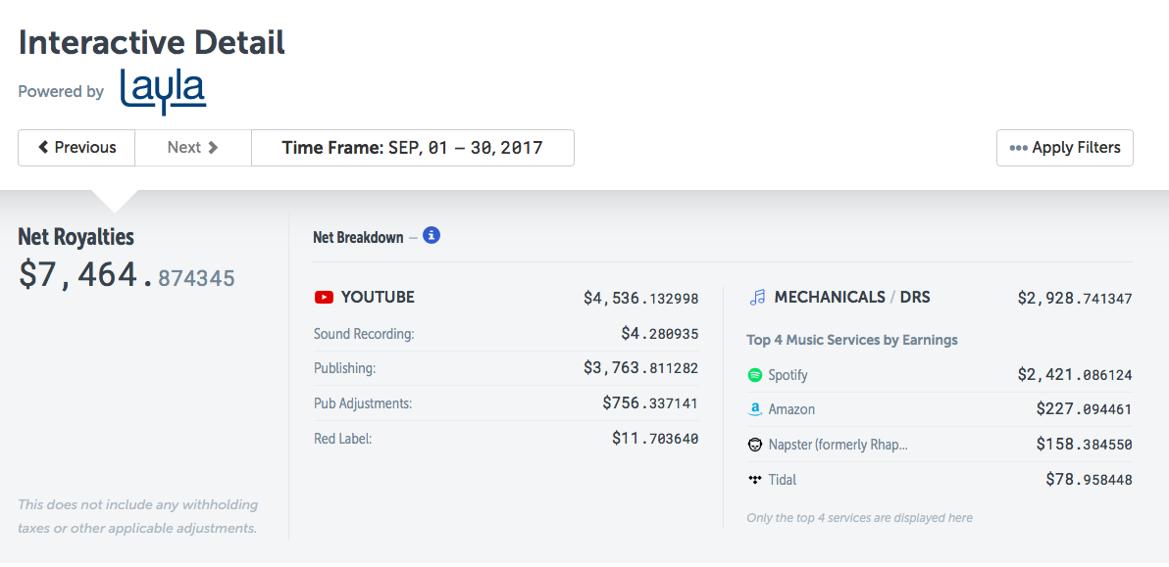Click the Mechanicals music note icon
The width and height of the screenshot is (1169, 567).
click(757, 298)
